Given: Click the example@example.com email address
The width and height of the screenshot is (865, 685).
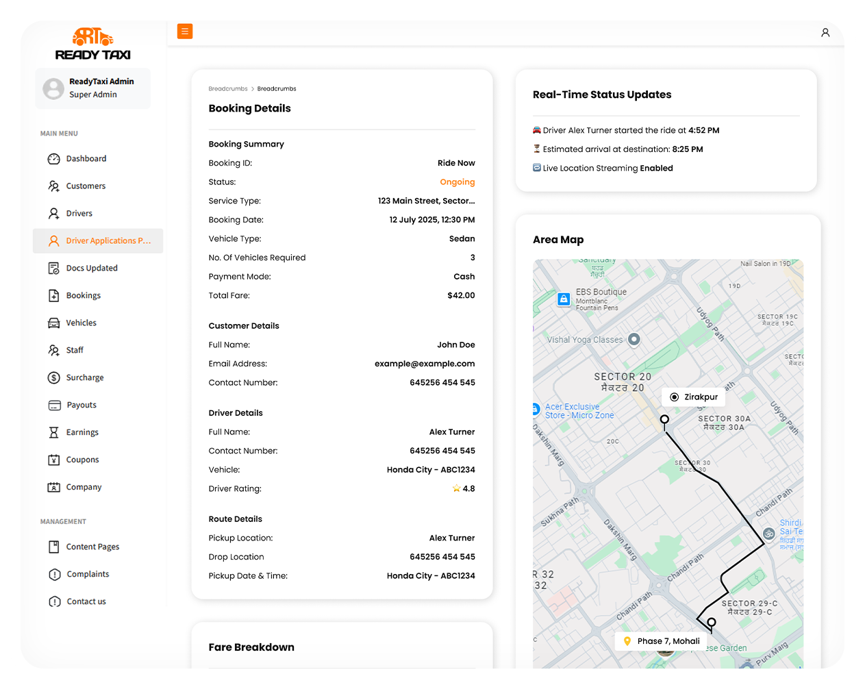Looking at the screenshot, I should tap(425, 364).
